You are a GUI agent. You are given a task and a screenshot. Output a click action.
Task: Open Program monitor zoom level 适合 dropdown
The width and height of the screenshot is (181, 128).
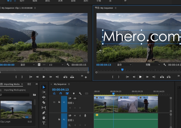pyautogui.click(x=124, y=65)
